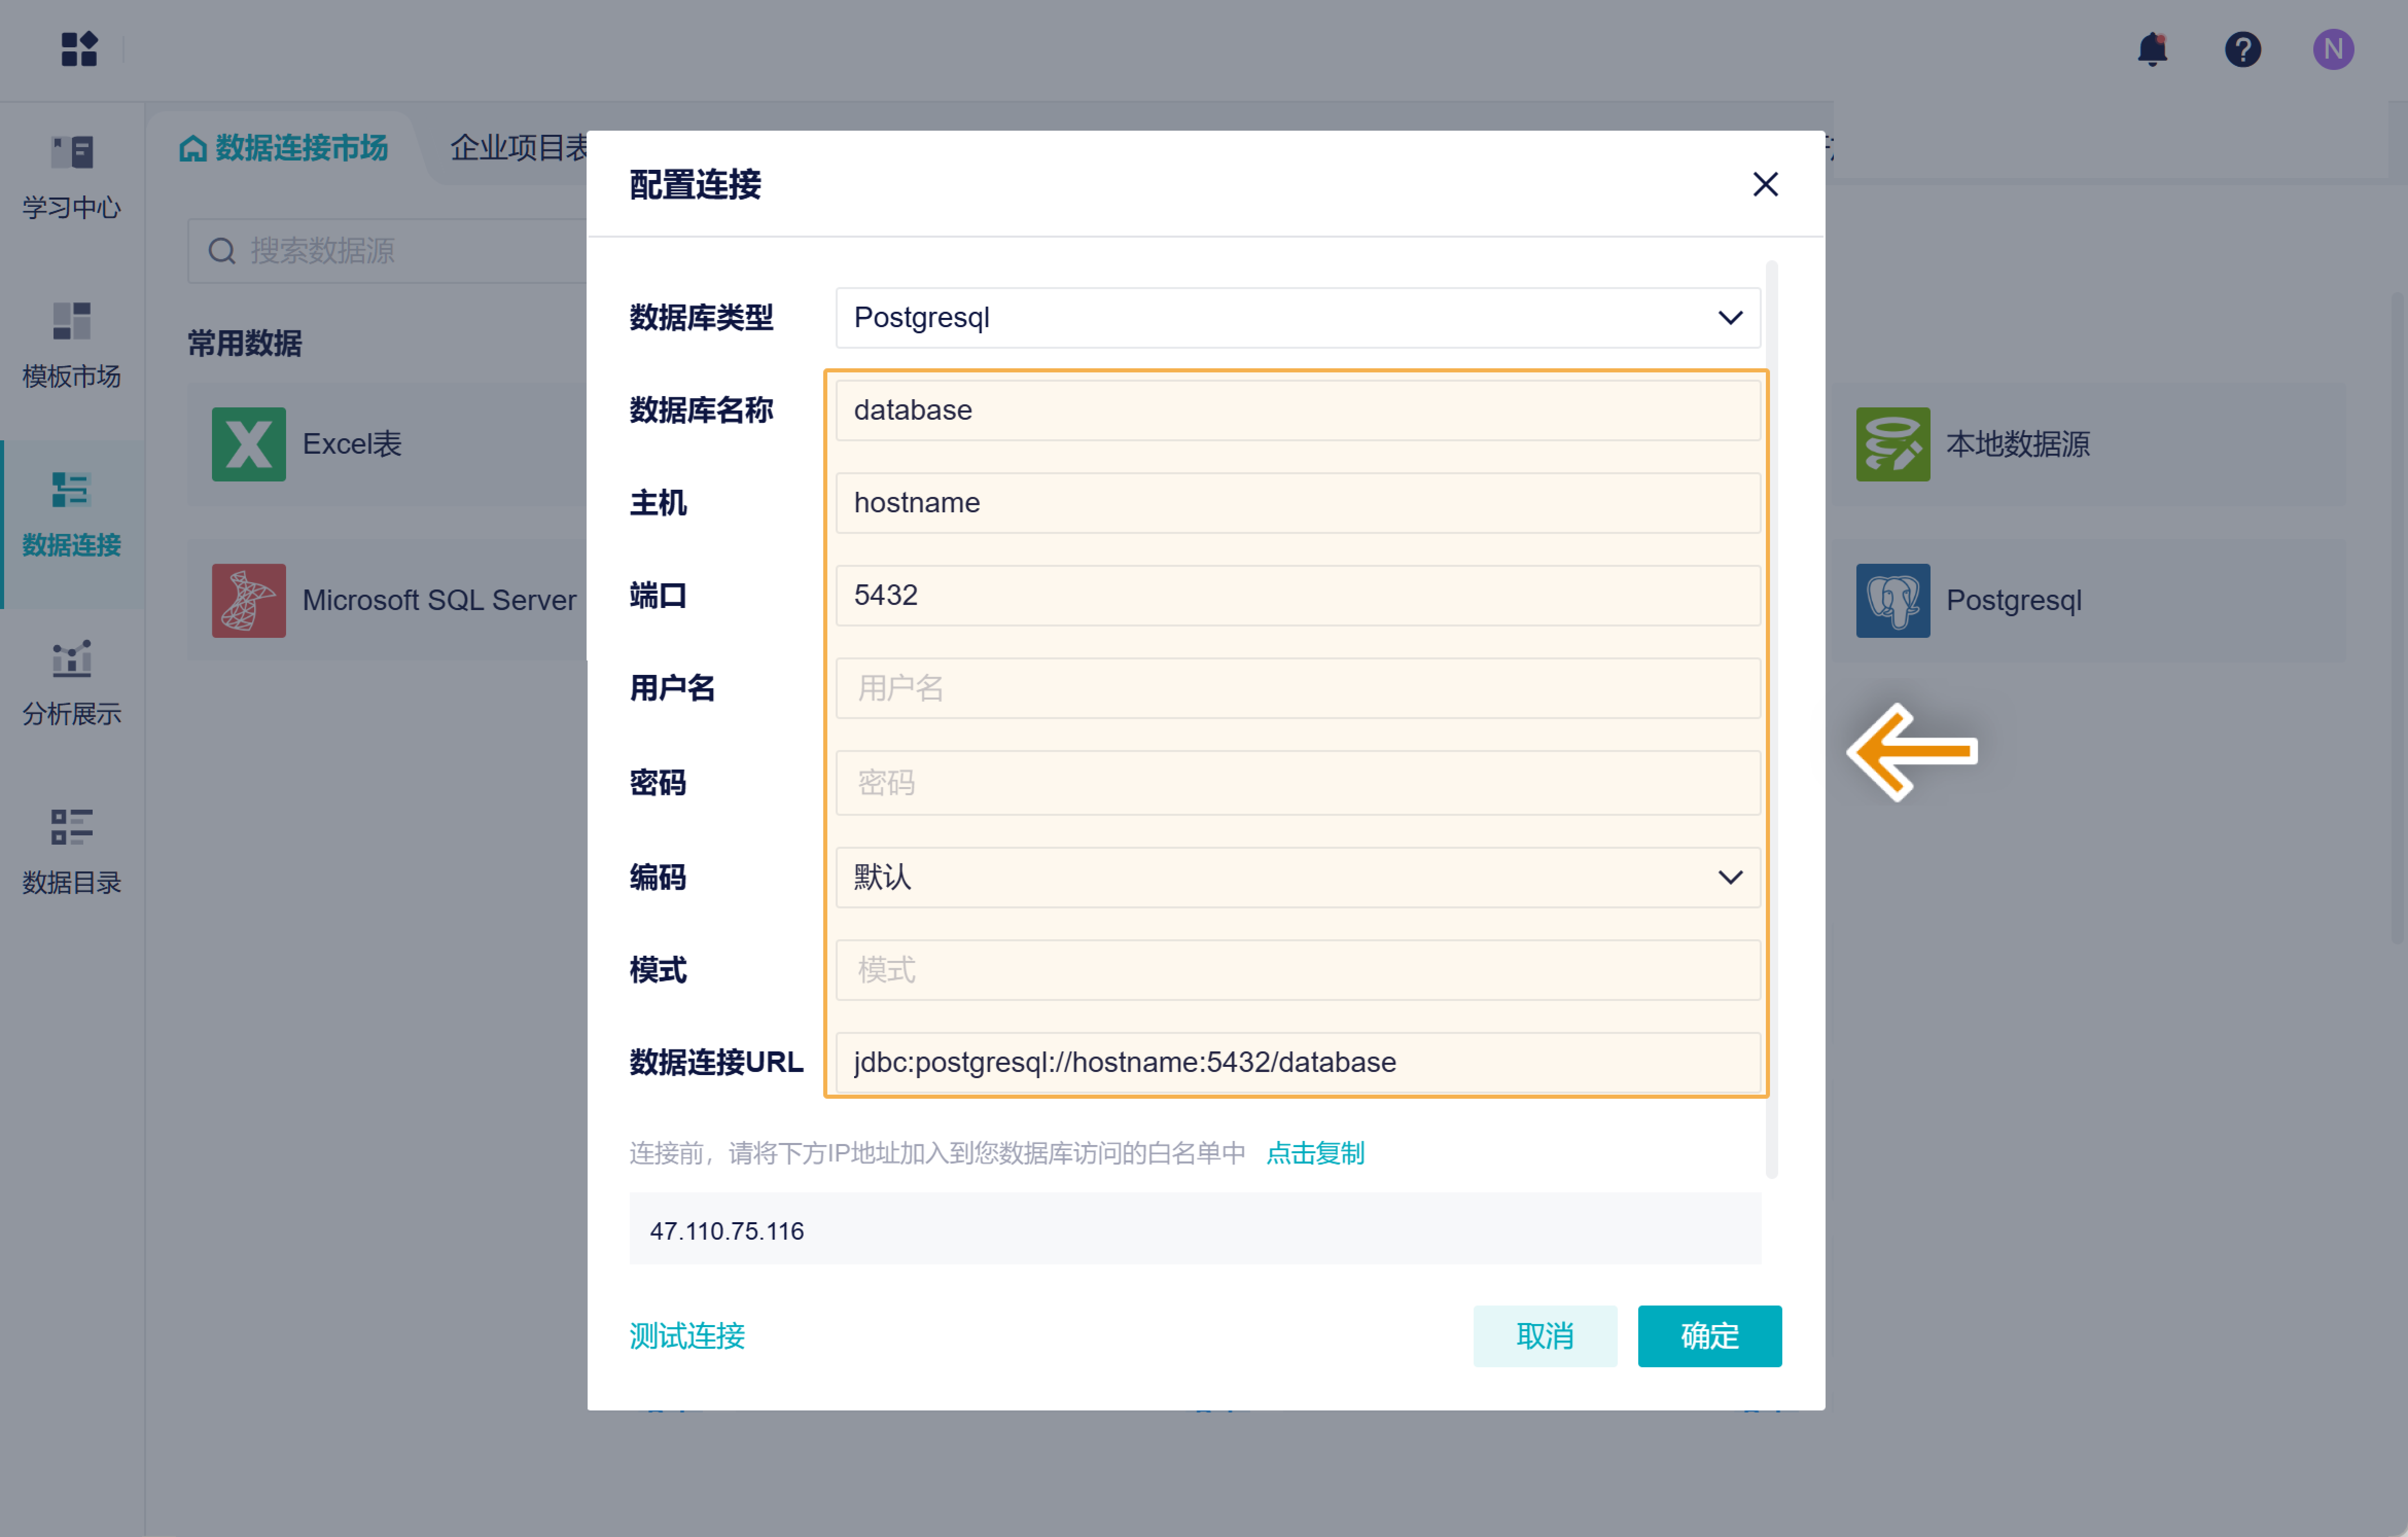Focus the 数据连接URL jdbc field
This screenshot has height=1537, width=2408.
click(x=1298, y=1062)
